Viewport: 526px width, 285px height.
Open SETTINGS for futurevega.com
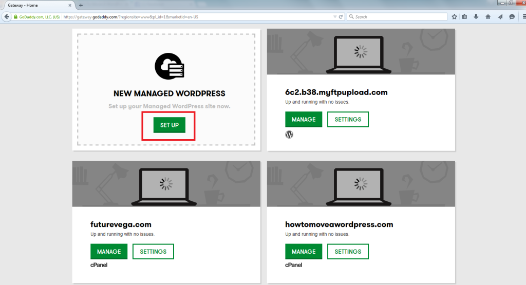tap(153, 252)
